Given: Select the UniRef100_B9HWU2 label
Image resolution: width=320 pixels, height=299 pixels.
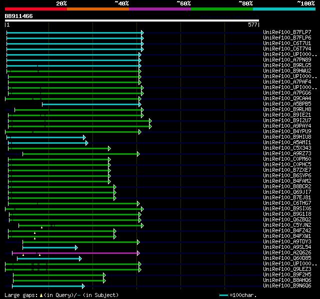Looking at the screenshot, I should point(287,71).
